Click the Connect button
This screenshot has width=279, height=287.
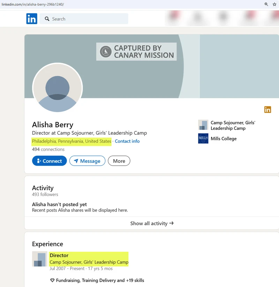[50, 161]
